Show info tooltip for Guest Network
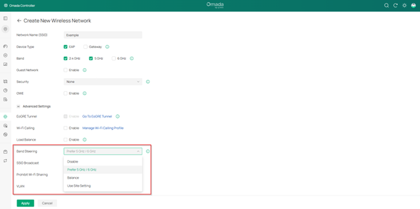This screenshot has height=209, width=420. 85,70
